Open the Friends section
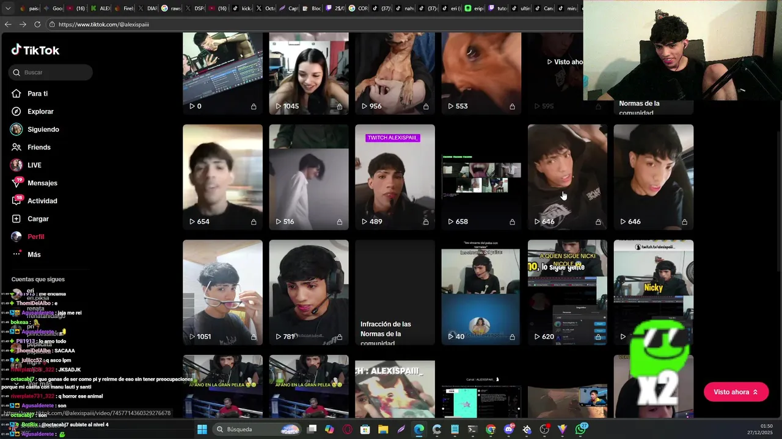 pyautogui.click(x=39, y=147)
